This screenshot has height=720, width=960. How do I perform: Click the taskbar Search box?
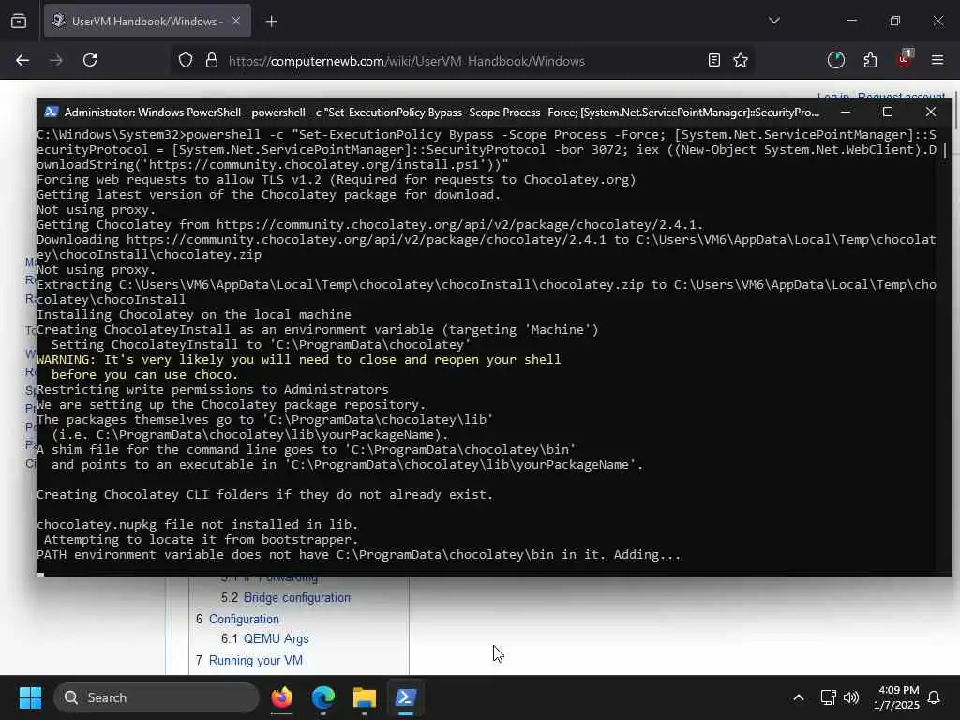[x=157, y=697]
